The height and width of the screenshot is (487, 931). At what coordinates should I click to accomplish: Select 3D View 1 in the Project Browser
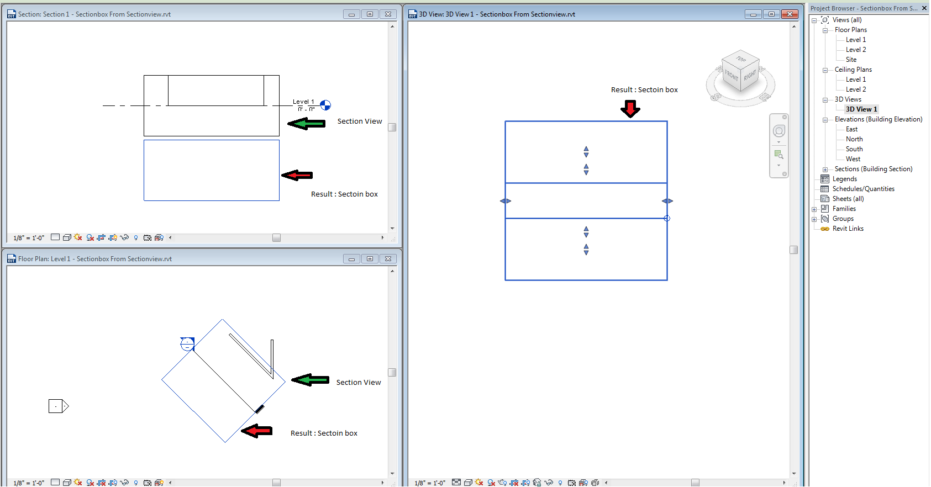(861, 109)
